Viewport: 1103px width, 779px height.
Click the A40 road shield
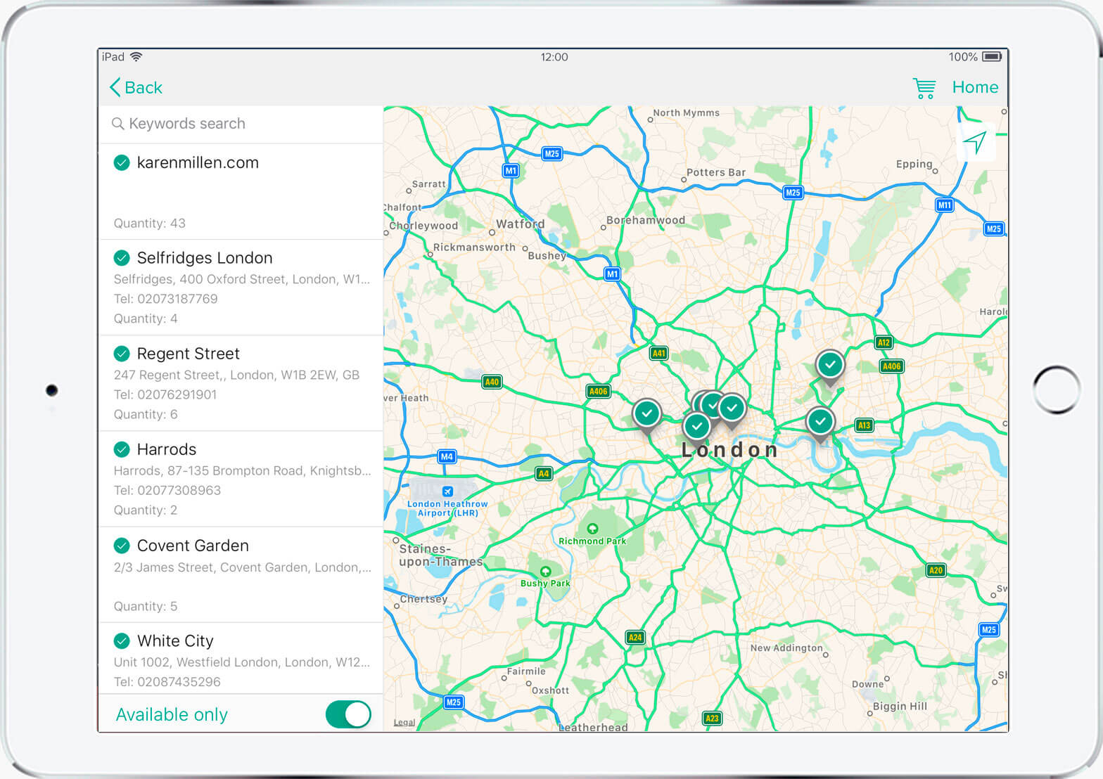click(x=492, y=382)
